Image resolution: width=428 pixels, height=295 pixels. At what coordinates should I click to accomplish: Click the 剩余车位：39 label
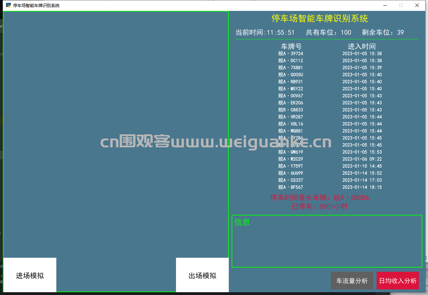(x=383, y=32)
